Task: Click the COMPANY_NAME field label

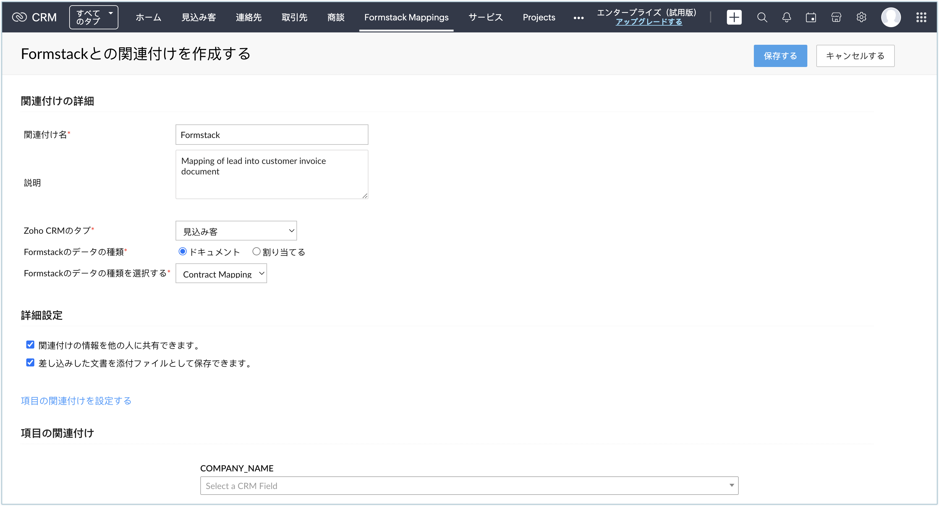Action: [237, 468]
